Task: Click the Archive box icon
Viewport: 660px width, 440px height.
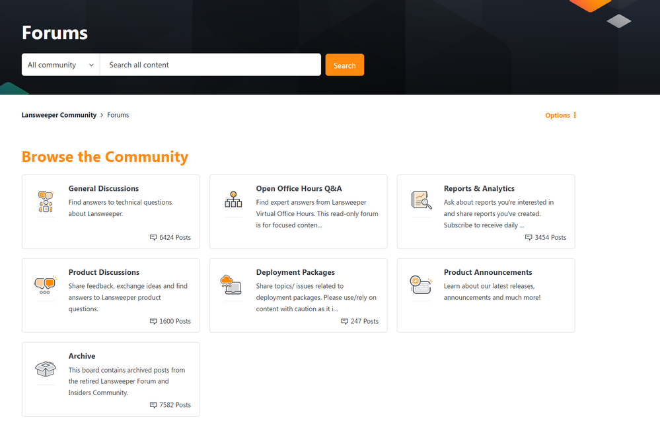Action: click(x=46, y=369)
